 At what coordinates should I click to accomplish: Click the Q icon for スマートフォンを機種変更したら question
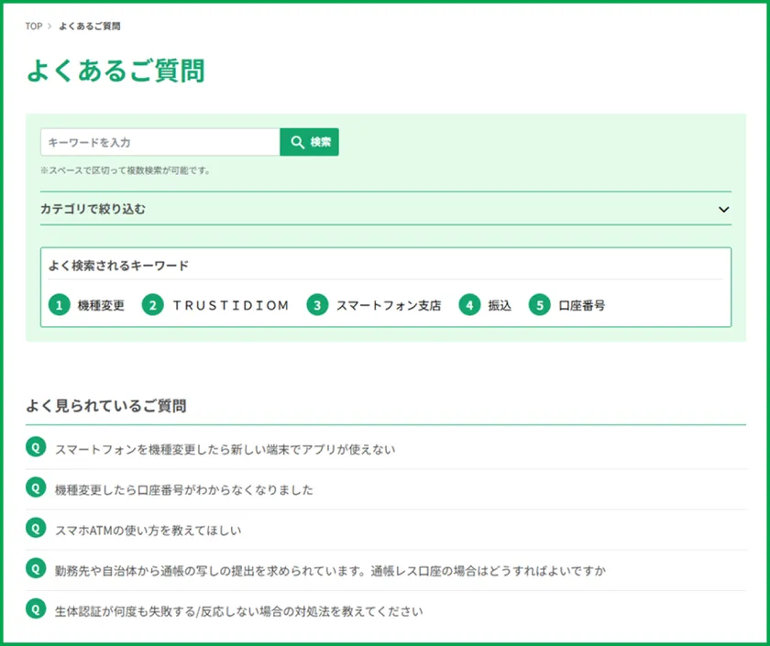point(36,447)
